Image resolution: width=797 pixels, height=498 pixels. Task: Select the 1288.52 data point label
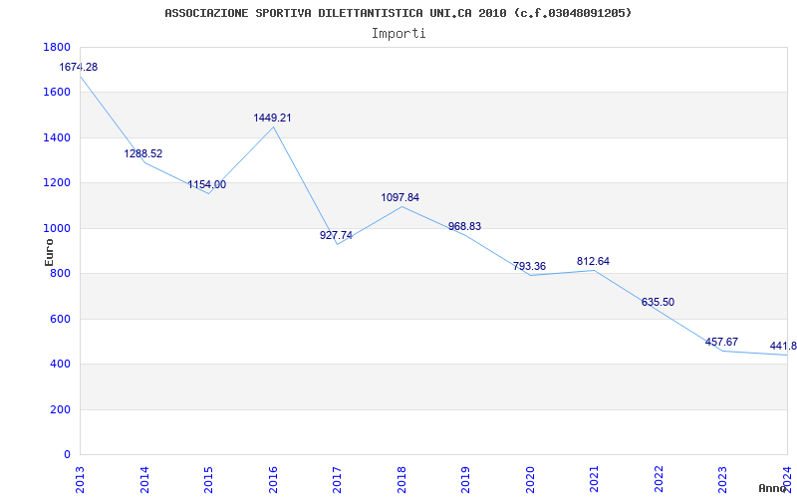click(x=143, y=154)
